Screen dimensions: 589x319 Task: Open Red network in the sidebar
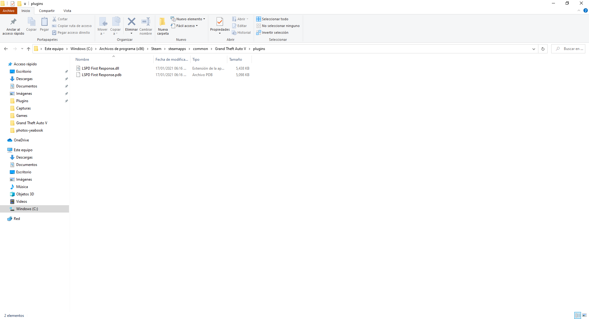click(x=17, y=219)
